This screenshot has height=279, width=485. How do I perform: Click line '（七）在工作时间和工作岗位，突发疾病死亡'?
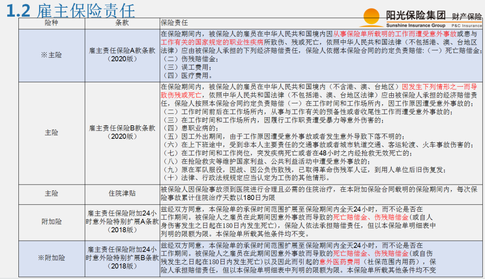[x=287, y=153]
